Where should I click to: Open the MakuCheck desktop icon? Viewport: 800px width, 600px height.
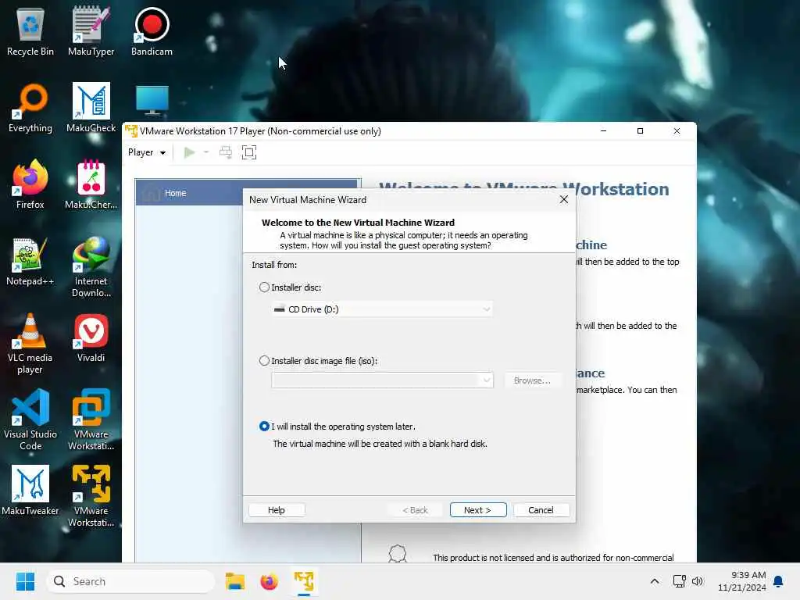pyautogui.click(x=91, y=108)
